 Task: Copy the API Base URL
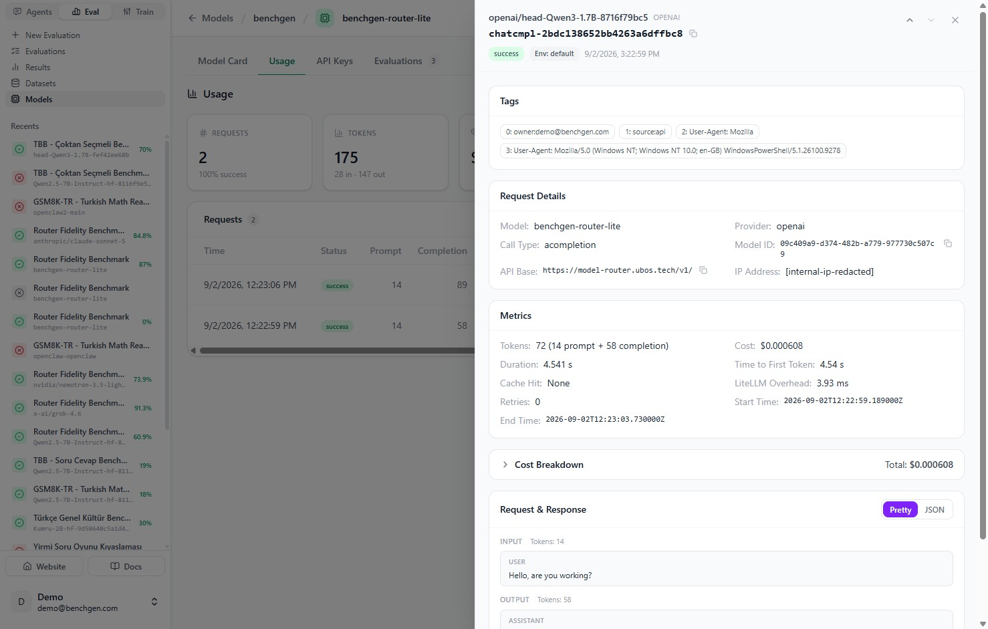coord(703,270)
